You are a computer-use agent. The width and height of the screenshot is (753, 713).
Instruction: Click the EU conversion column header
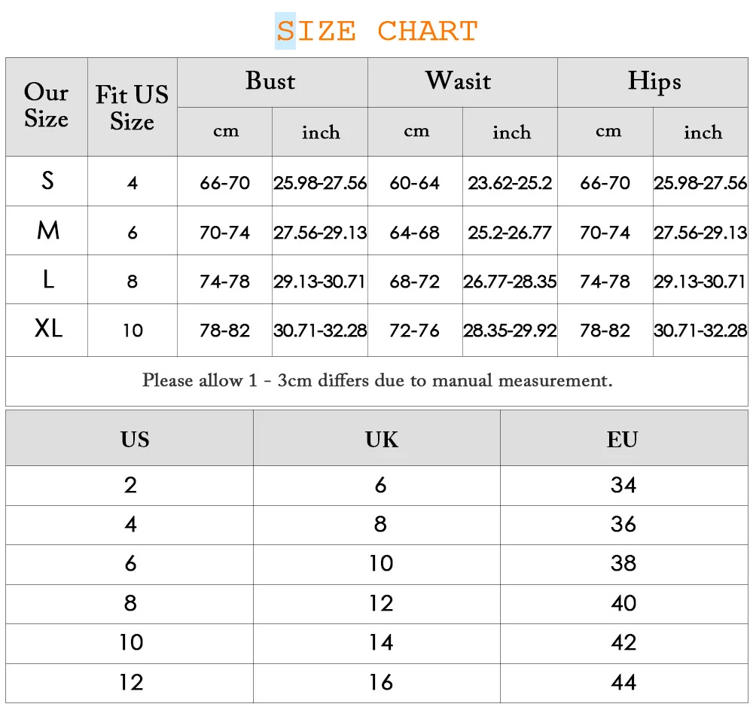622,440
